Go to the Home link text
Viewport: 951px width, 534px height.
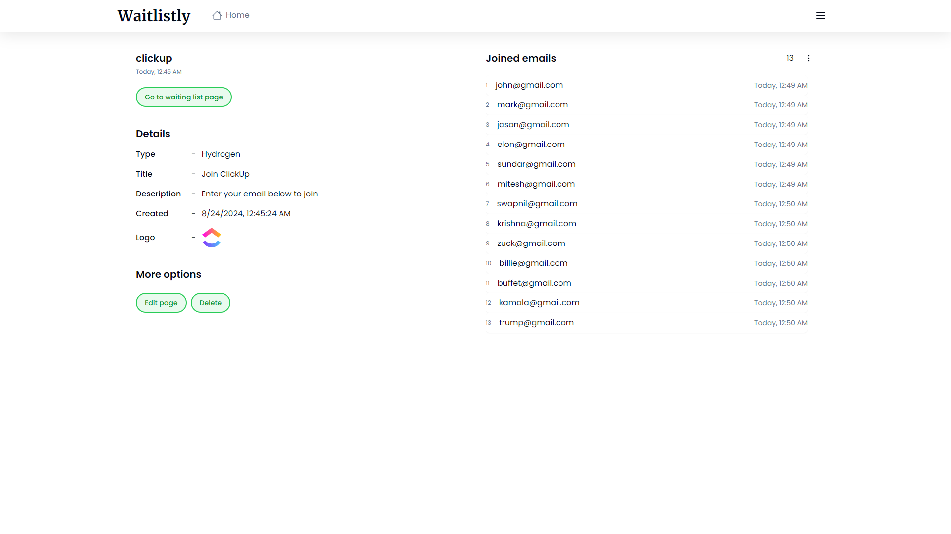[238, 15]
